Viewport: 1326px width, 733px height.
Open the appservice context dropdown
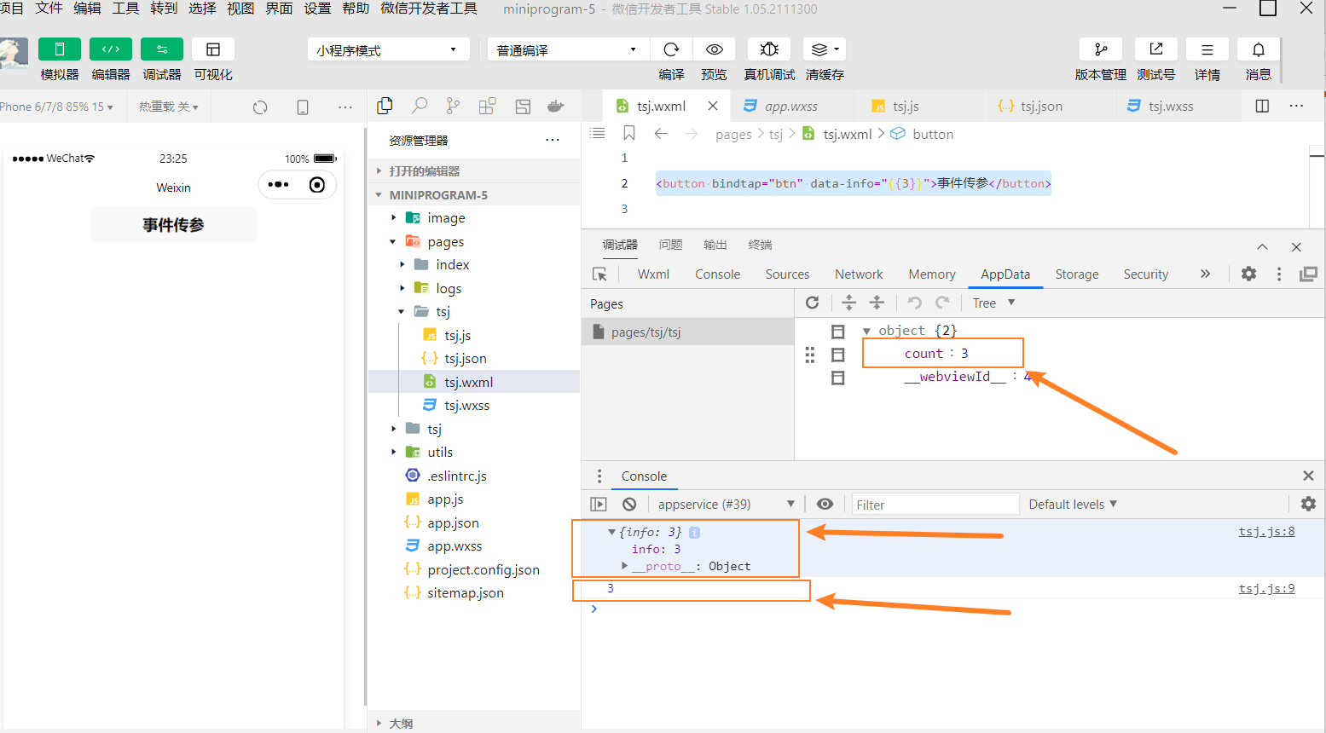(726, 505)
